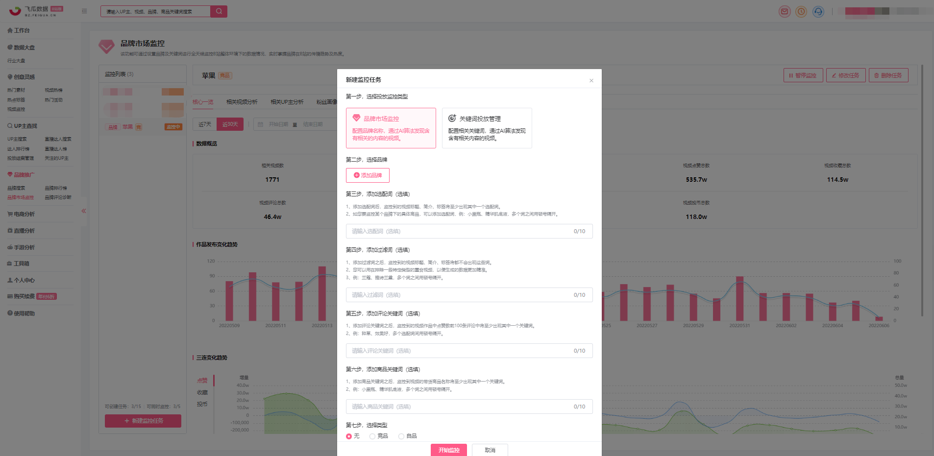
Task: Switch to the 相关视频分析 tab
Action: pyautogui.click(x=242, y=102)
